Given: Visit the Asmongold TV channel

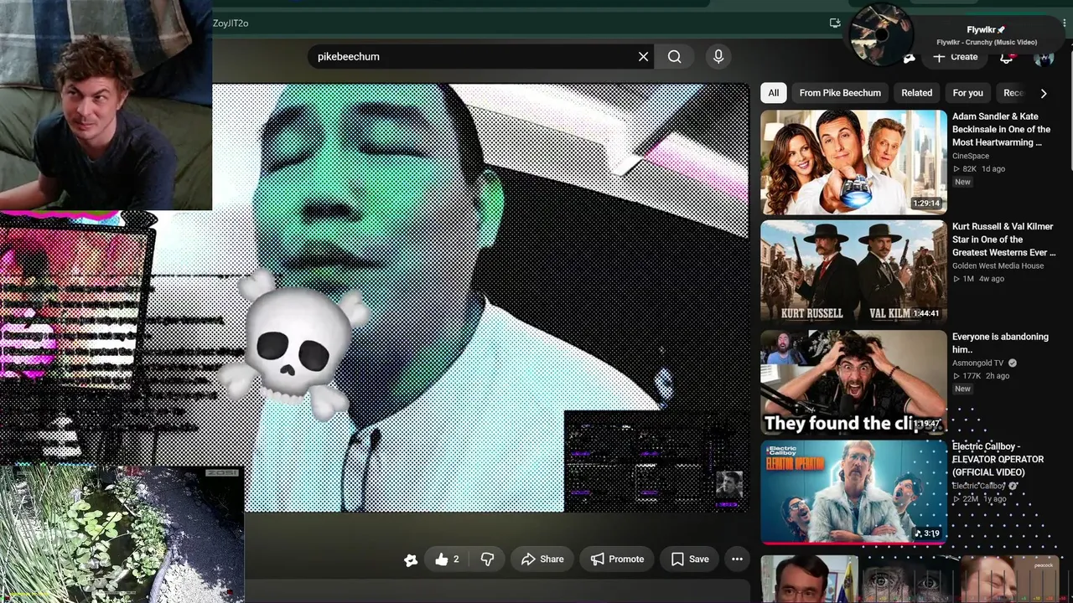Looking at the screenshot, I should 977,363.
